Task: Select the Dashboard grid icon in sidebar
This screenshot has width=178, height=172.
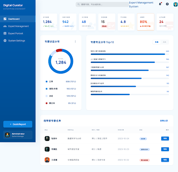Action: (5, 19)
